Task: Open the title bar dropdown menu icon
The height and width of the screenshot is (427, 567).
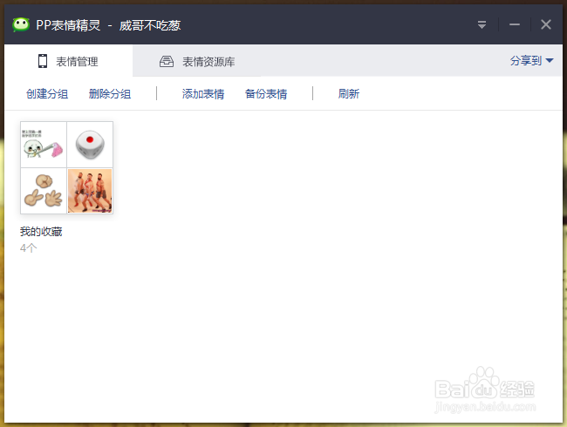Action: click(x=482, y=24)
